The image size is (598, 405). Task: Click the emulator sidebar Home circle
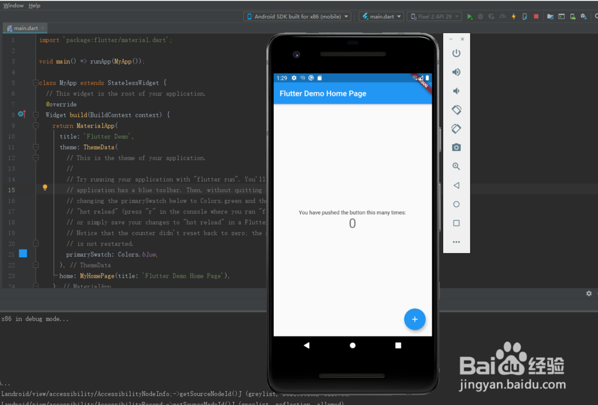456,205
